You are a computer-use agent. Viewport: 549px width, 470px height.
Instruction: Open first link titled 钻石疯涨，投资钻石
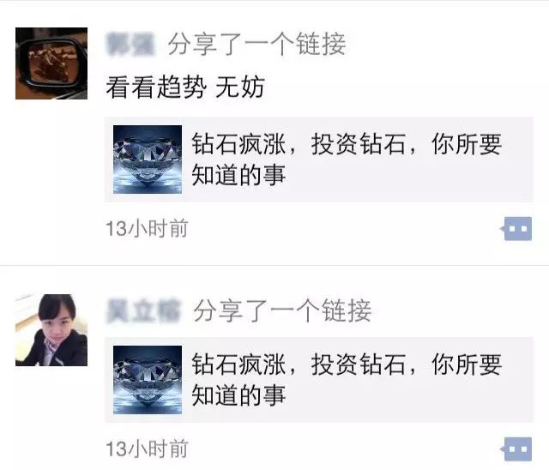point(319,160)
